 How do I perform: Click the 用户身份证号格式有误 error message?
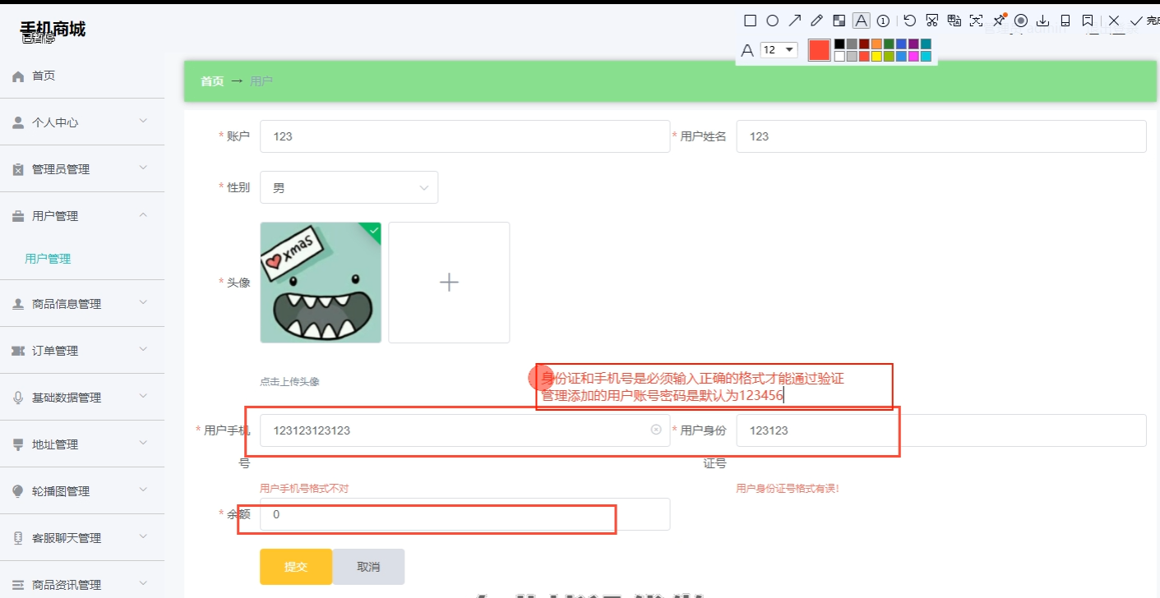click(x=788, y=488)
